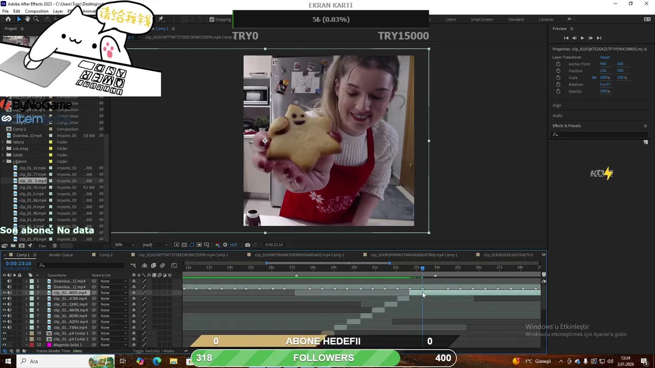Jump to first frame in Preview panel
The image size is (655, 368).
coord(566,38)
